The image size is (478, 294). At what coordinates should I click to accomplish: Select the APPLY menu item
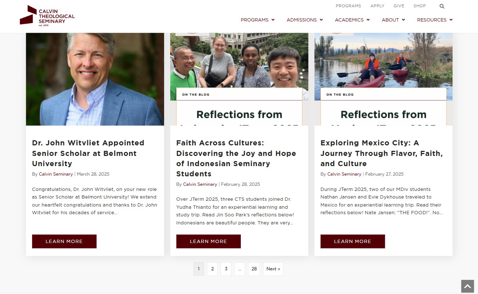tap(377, 6)
